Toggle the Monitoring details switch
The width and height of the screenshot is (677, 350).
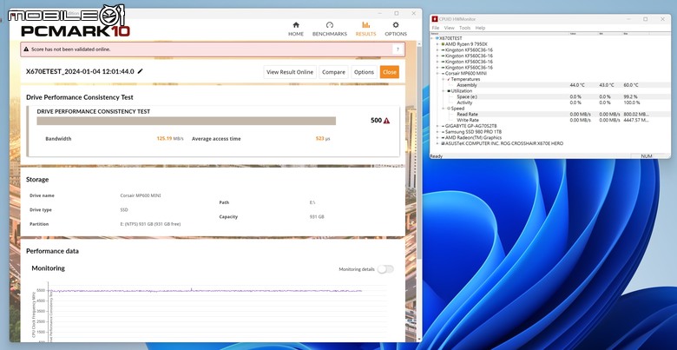tap(385, 269)
